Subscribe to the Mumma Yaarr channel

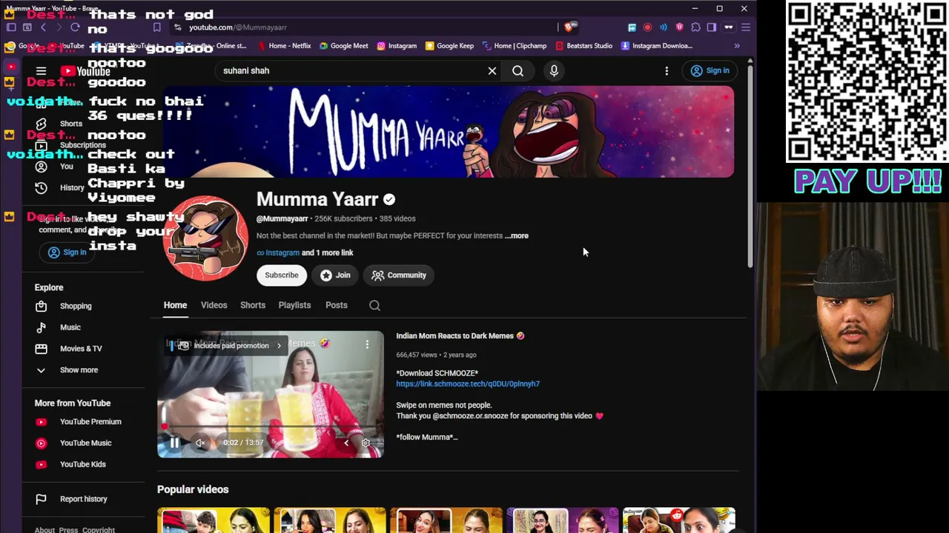[x=282, y=275]
